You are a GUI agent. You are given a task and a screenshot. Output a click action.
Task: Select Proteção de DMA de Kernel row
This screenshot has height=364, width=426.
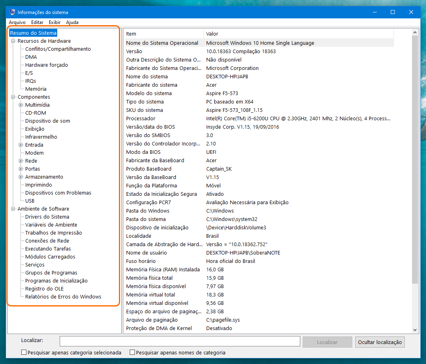click(x=259, y=328)
